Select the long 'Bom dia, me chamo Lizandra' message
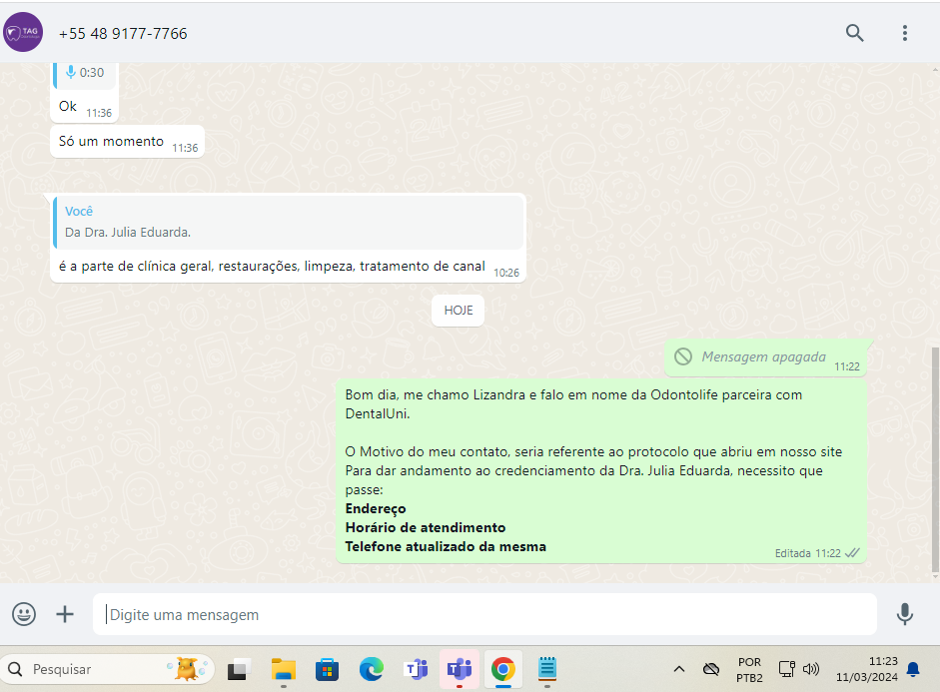 coord(601,471)
